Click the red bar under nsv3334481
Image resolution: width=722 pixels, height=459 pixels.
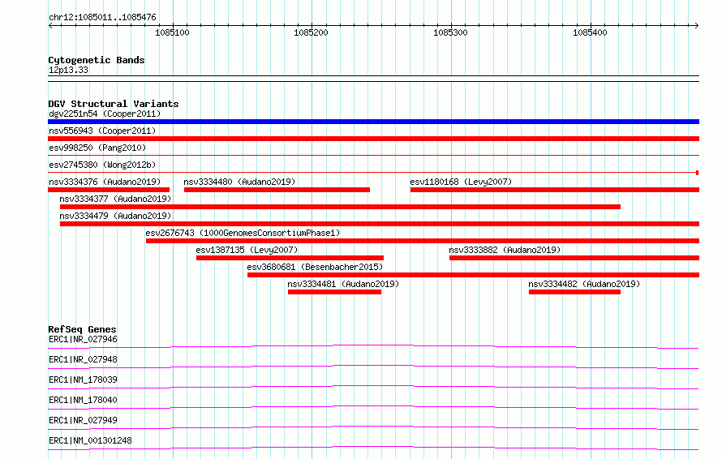335,292
